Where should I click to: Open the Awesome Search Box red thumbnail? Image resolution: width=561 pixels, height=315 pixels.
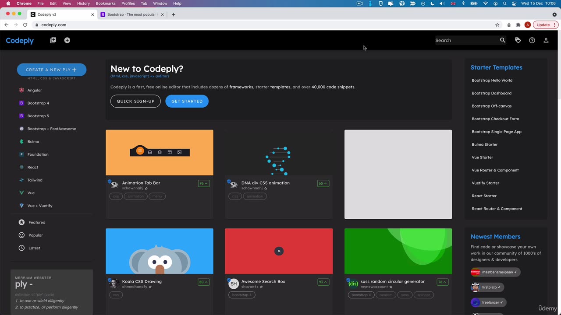coord(279,251)
